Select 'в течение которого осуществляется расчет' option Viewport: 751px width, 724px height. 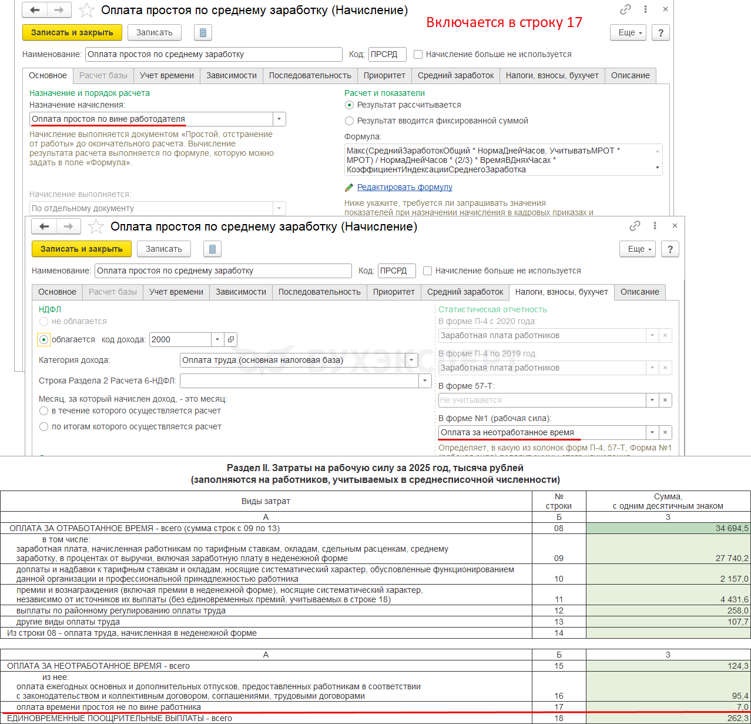[x=43, y=411]
